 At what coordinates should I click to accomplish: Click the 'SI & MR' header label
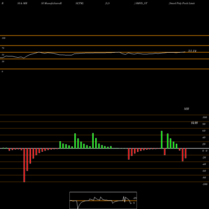(x=22, y=3)
